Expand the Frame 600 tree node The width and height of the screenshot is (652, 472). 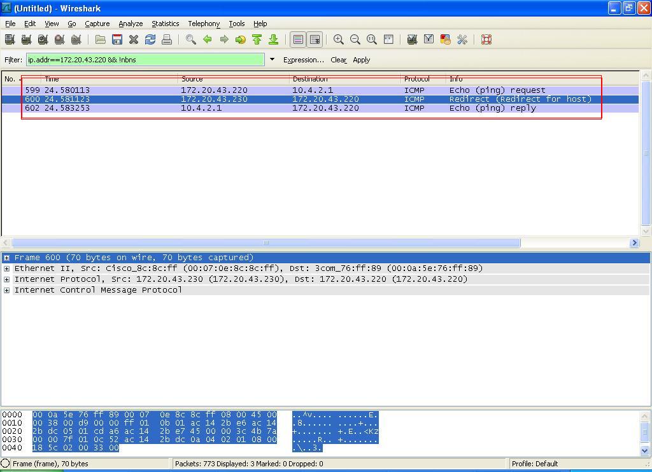click(6, 258)
